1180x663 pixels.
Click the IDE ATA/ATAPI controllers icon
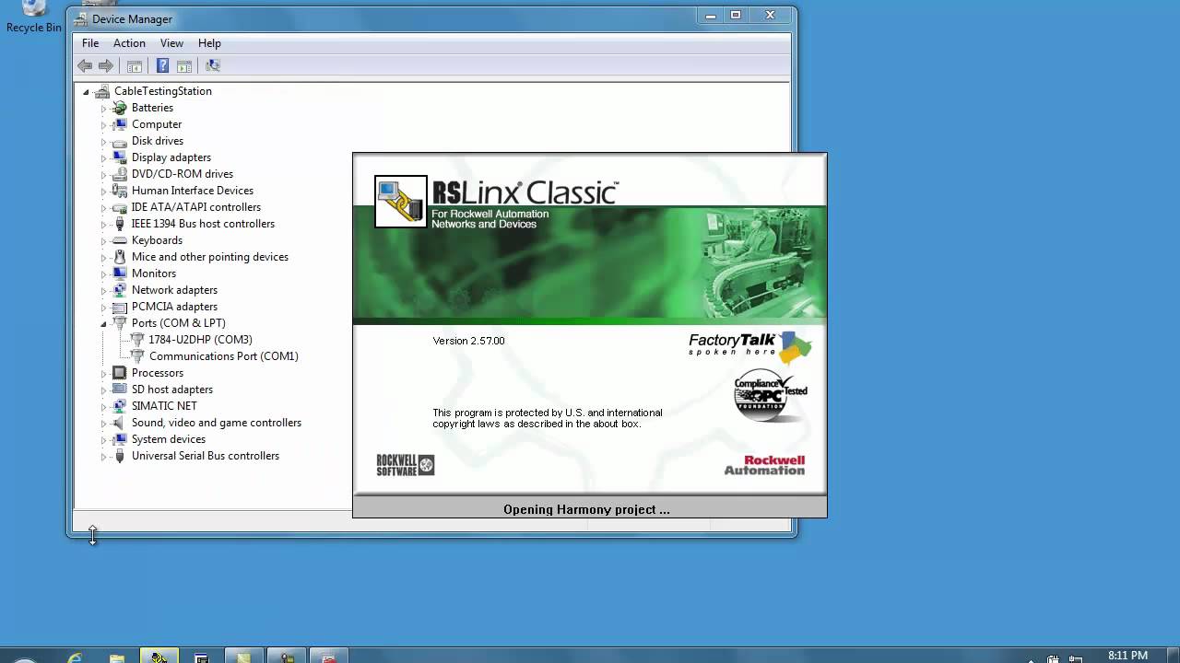click(119, 207)
